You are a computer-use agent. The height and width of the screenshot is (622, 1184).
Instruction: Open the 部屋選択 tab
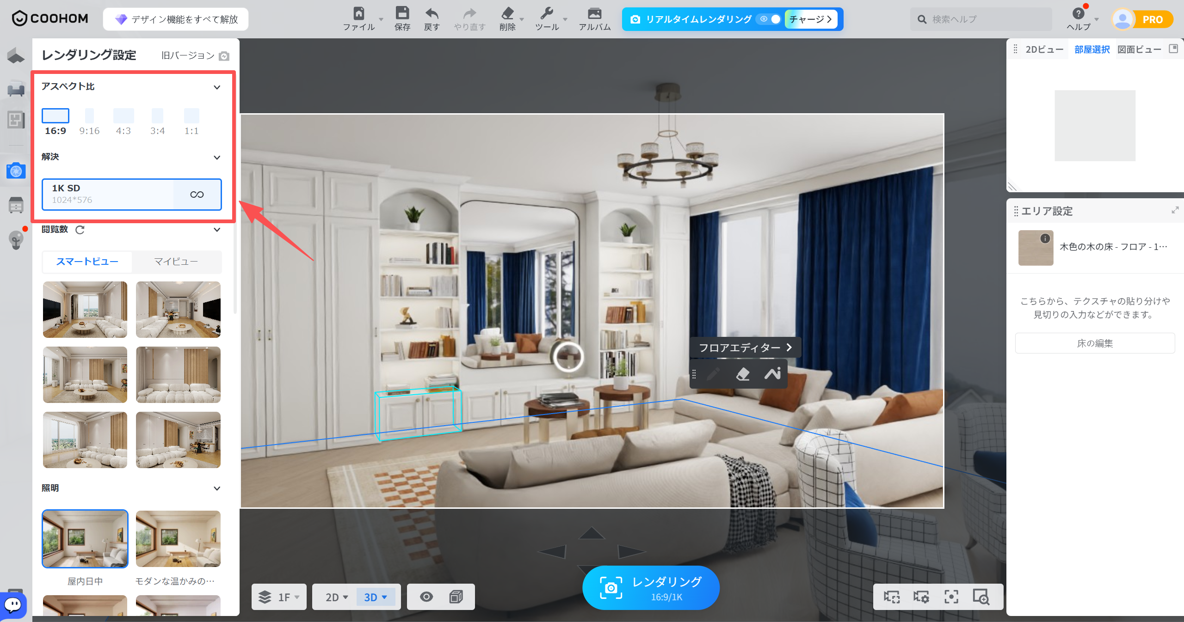click(x=1091, y=49)
